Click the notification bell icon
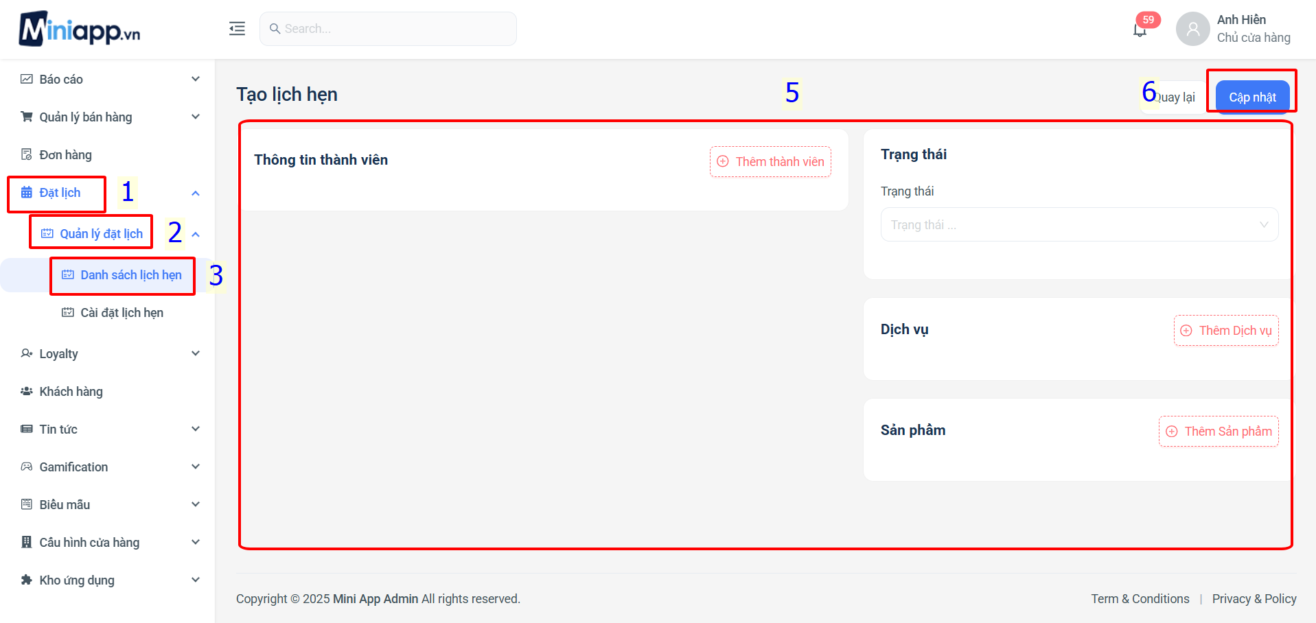1316x623 pixels. click(1140, 30)
